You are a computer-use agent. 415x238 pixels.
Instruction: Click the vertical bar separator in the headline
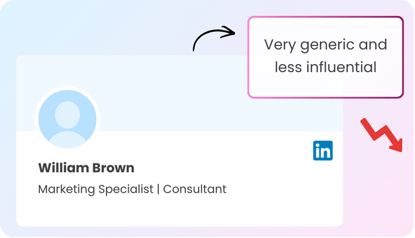158,189
